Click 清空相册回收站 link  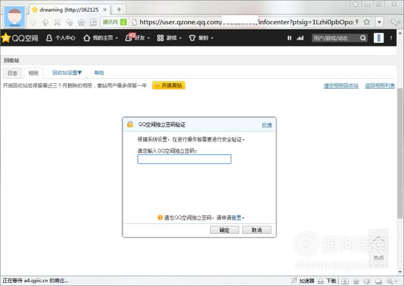(341, 86)
